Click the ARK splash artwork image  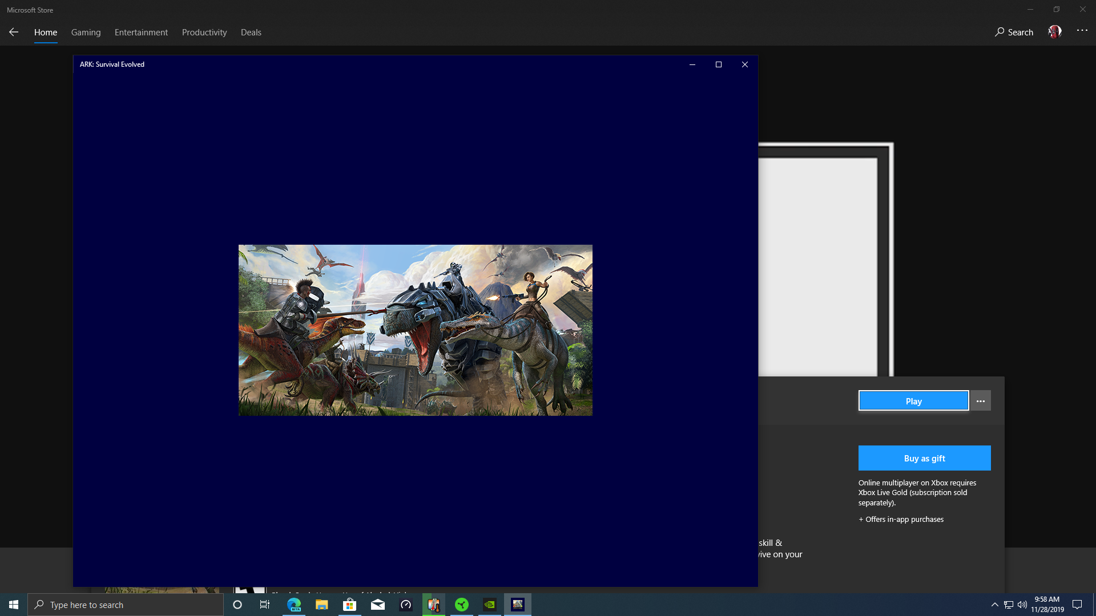pyautogui.click(x=416, y=330)
